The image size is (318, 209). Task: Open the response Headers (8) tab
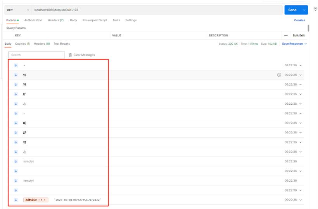(x=42, y=44)
